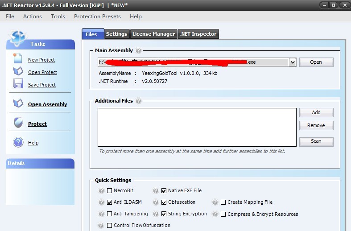This screenshot has width=351, height=231.
Task: Switch to the License Manager tab
Action: point(153,34)
